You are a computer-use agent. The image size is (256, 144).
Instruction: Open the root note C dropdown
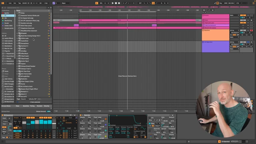pos(58,3)
